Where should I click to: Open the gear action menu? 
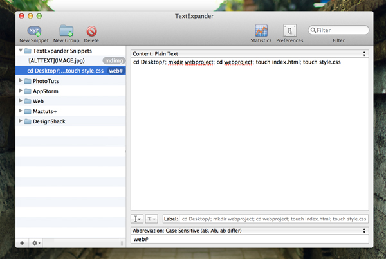36,243
